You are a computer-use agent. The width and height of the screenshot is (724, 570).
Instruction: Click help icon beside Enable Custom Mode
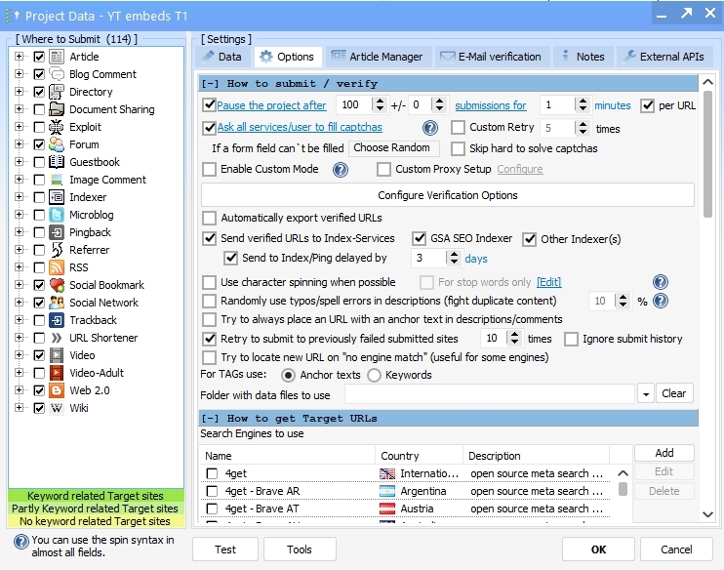click(341, 170)
